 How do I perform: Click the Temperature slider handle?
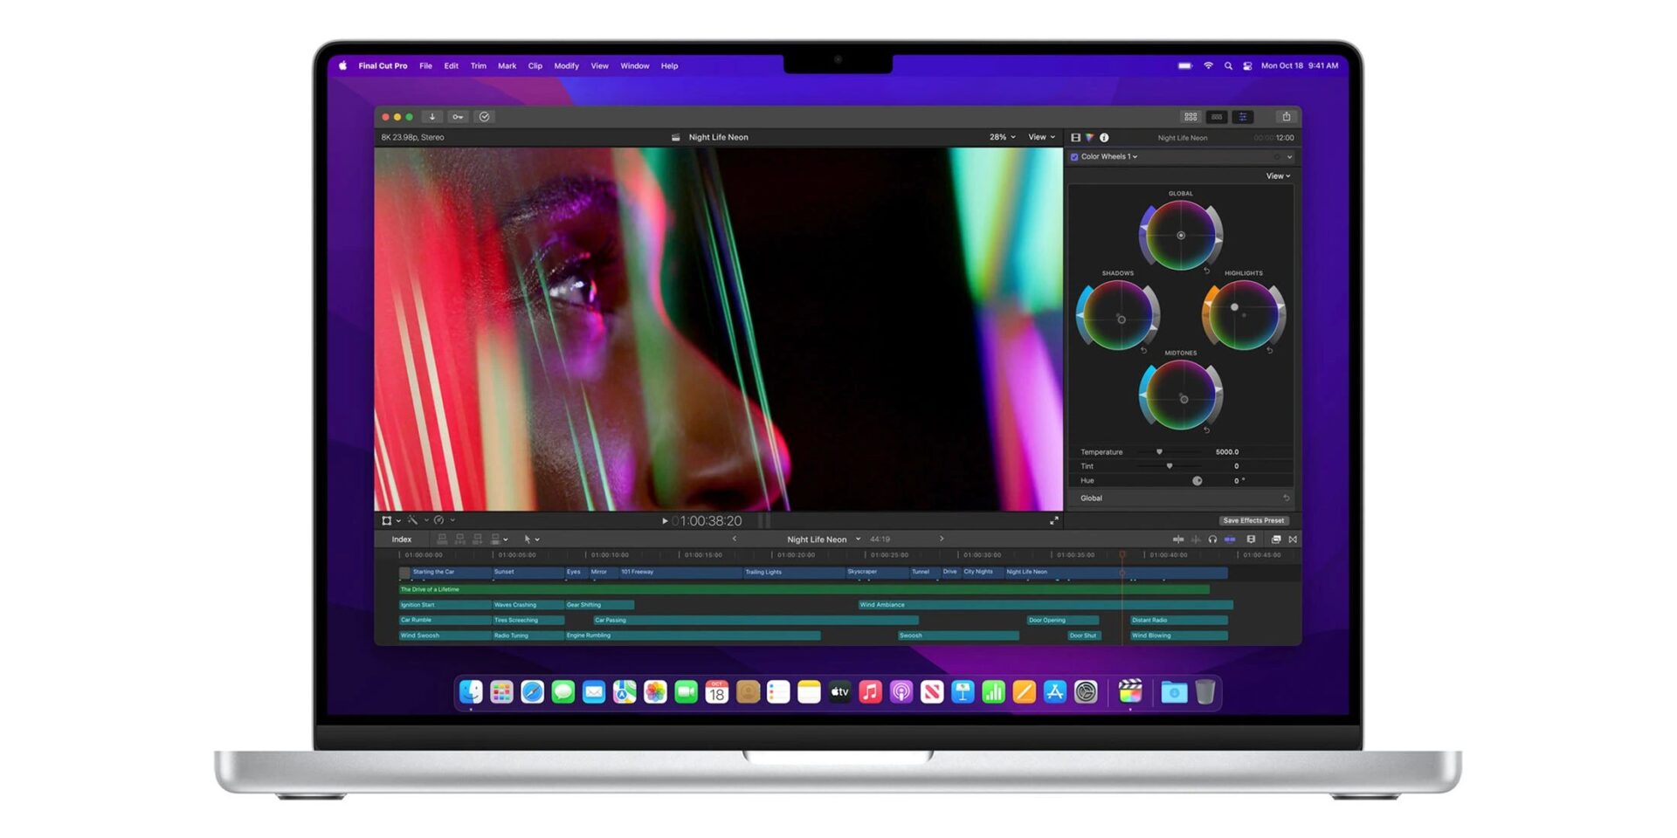click(1159, 452)
